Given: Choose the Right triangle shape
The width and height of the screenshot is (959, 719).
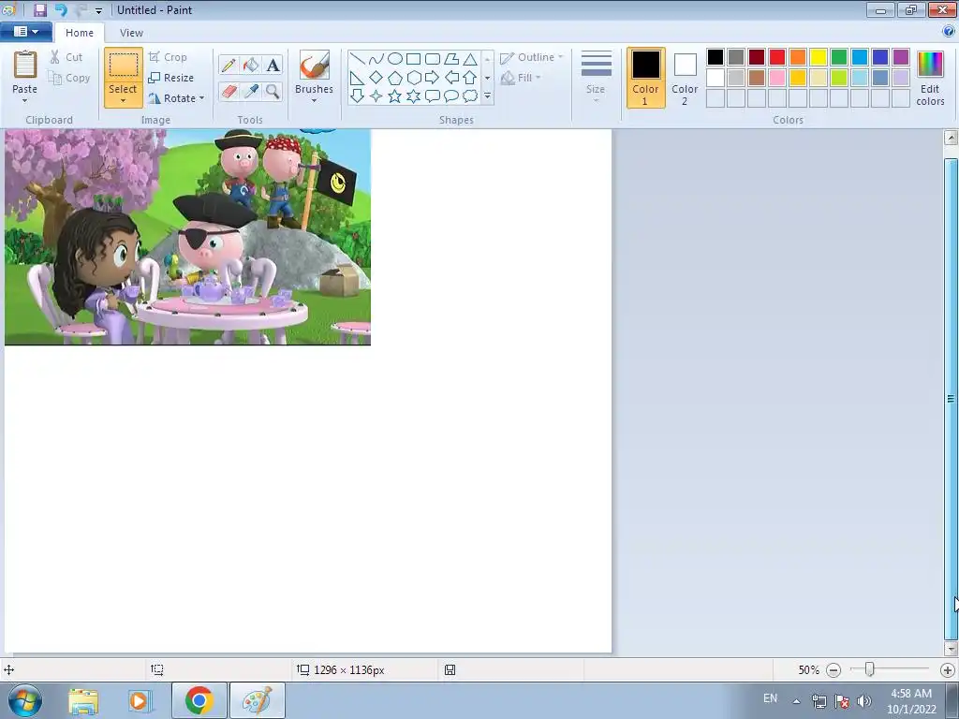Looking at the screenshot, I should pyautogui.click(x=357, y=78).
